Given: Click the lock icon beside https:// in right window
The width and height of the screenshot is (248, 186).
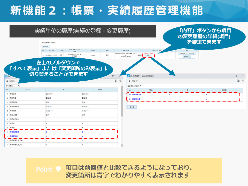Looking at the screenshot, I should tap(129, 81).
